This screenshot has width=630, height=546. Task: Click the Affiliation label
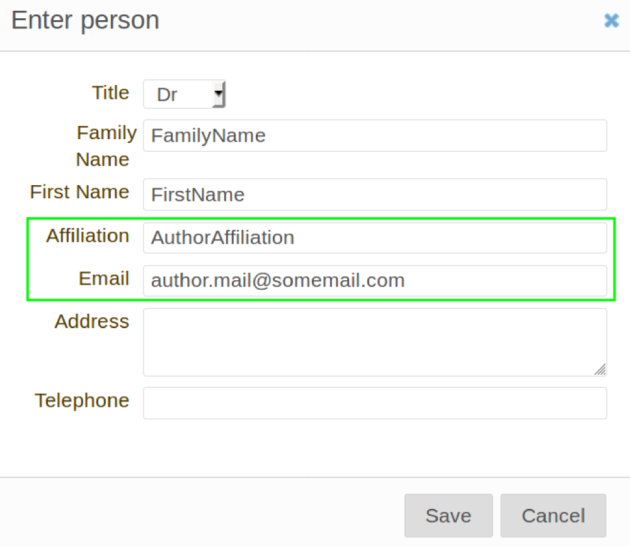pos(87,236)
